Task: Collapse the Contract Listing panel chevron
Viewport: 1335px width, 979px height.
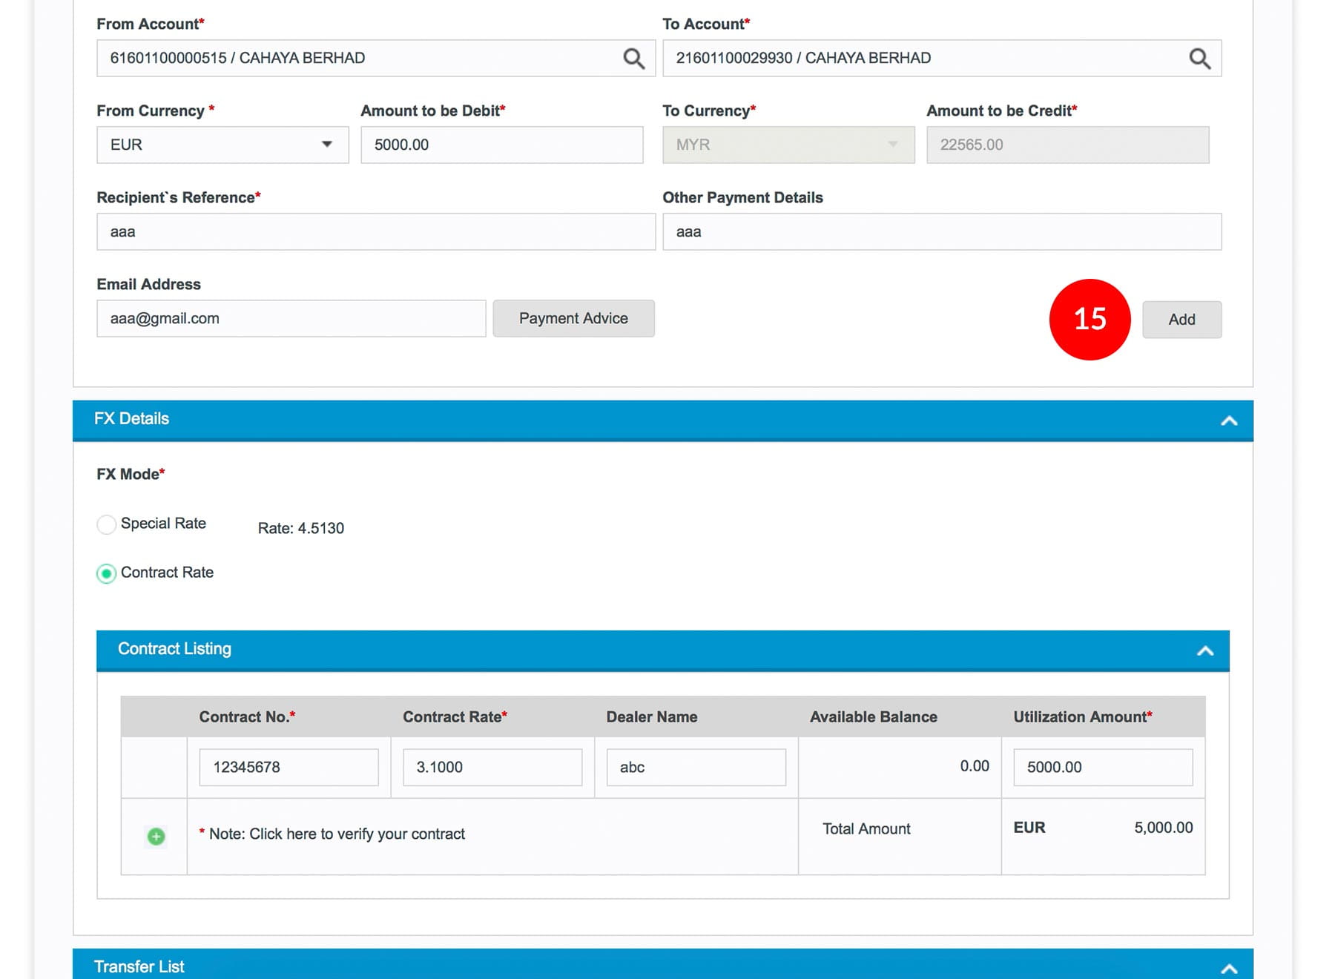Action: [1205, 650]
